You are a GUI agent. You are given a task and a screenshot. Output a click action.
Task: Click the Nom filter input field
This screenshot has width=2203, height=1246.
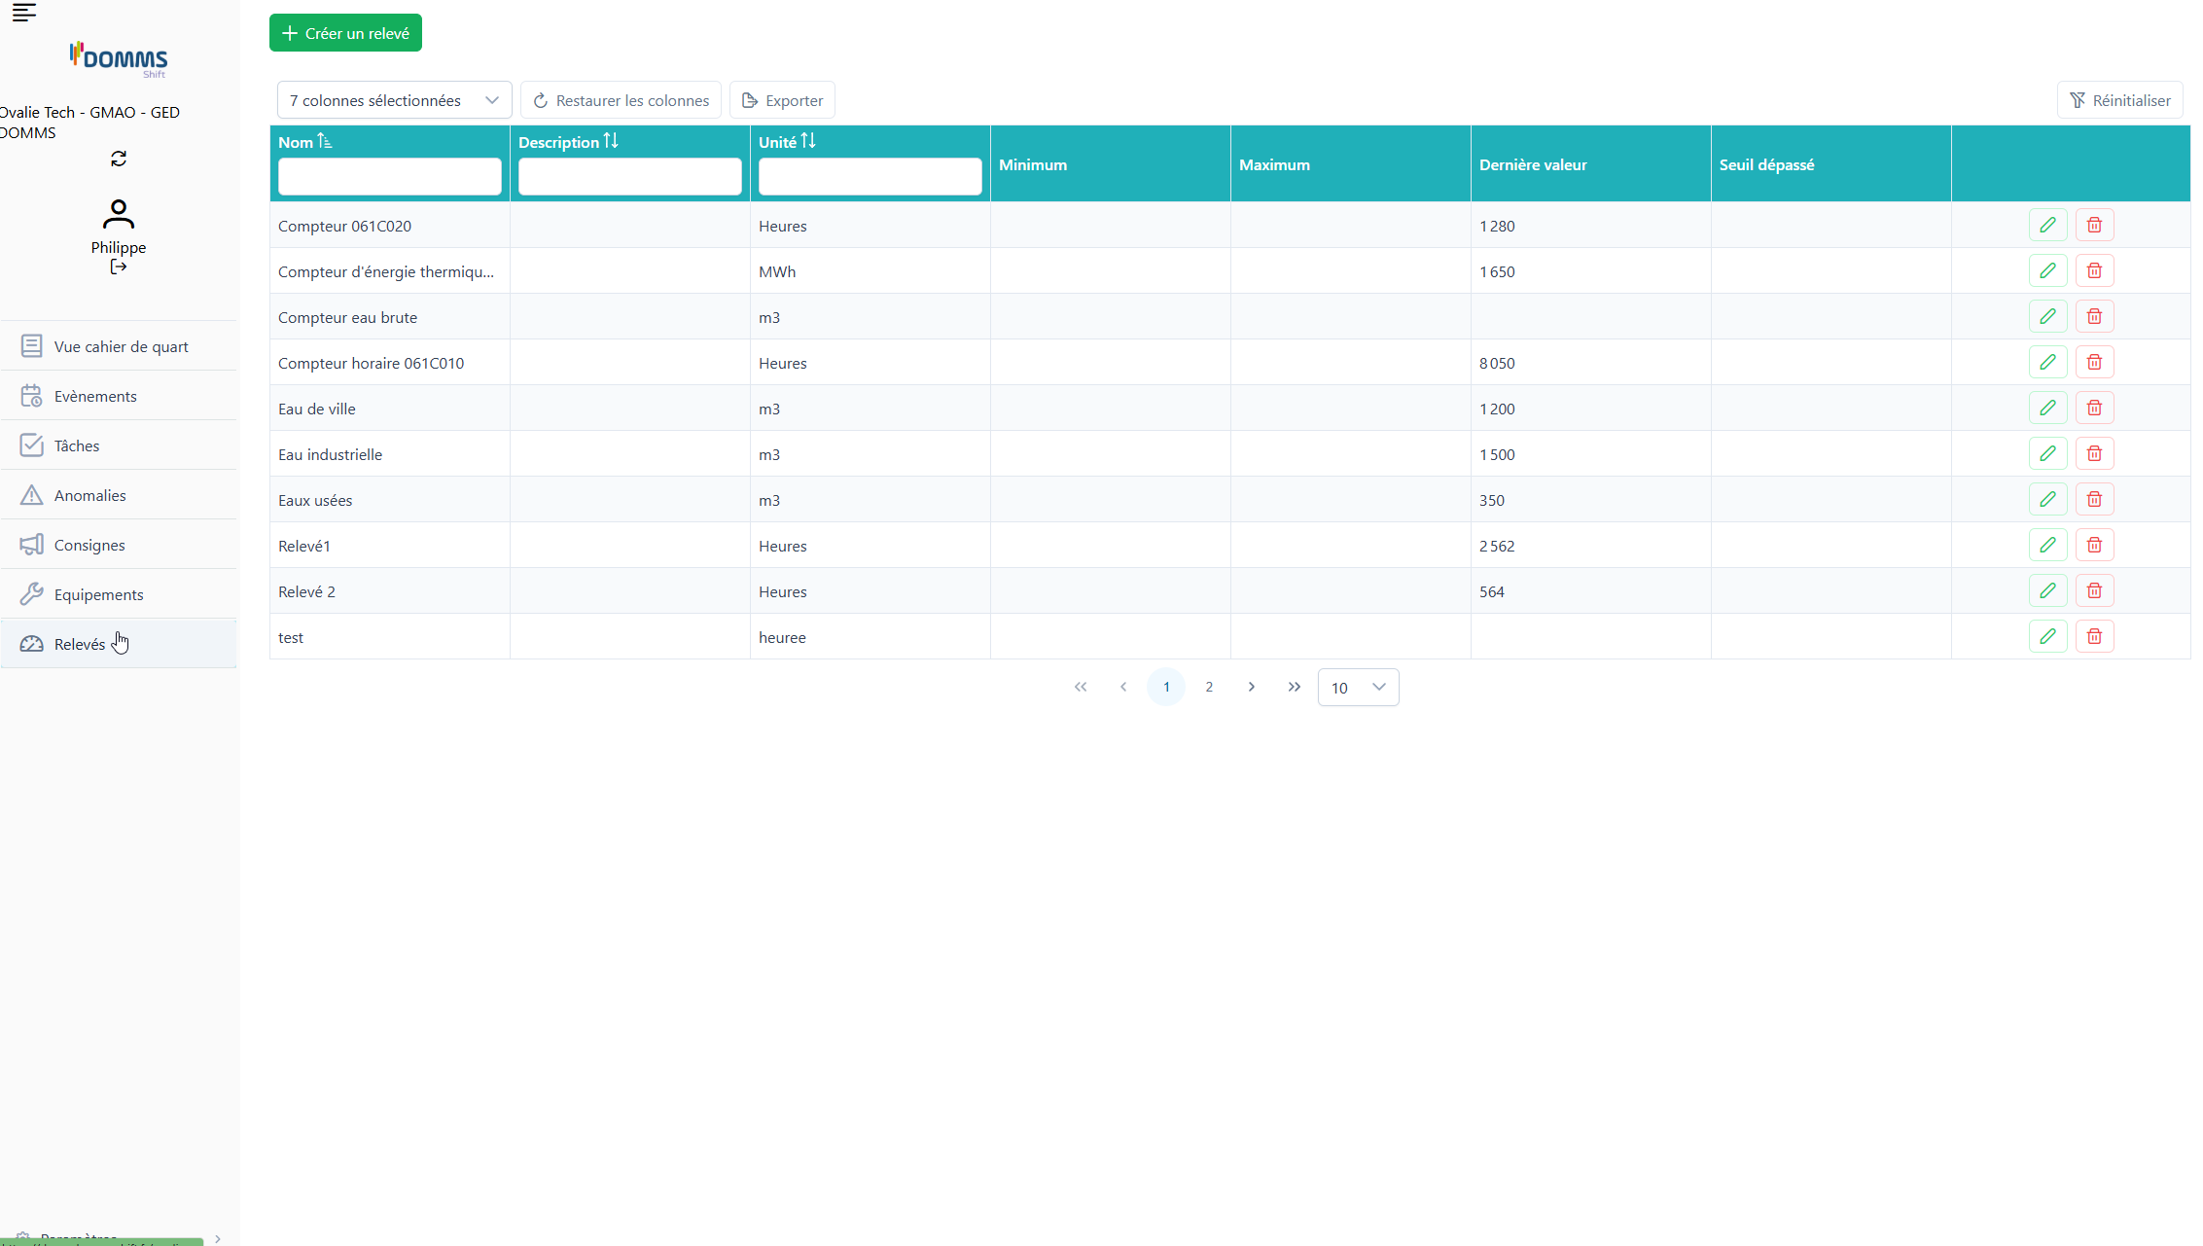(389, 177)
